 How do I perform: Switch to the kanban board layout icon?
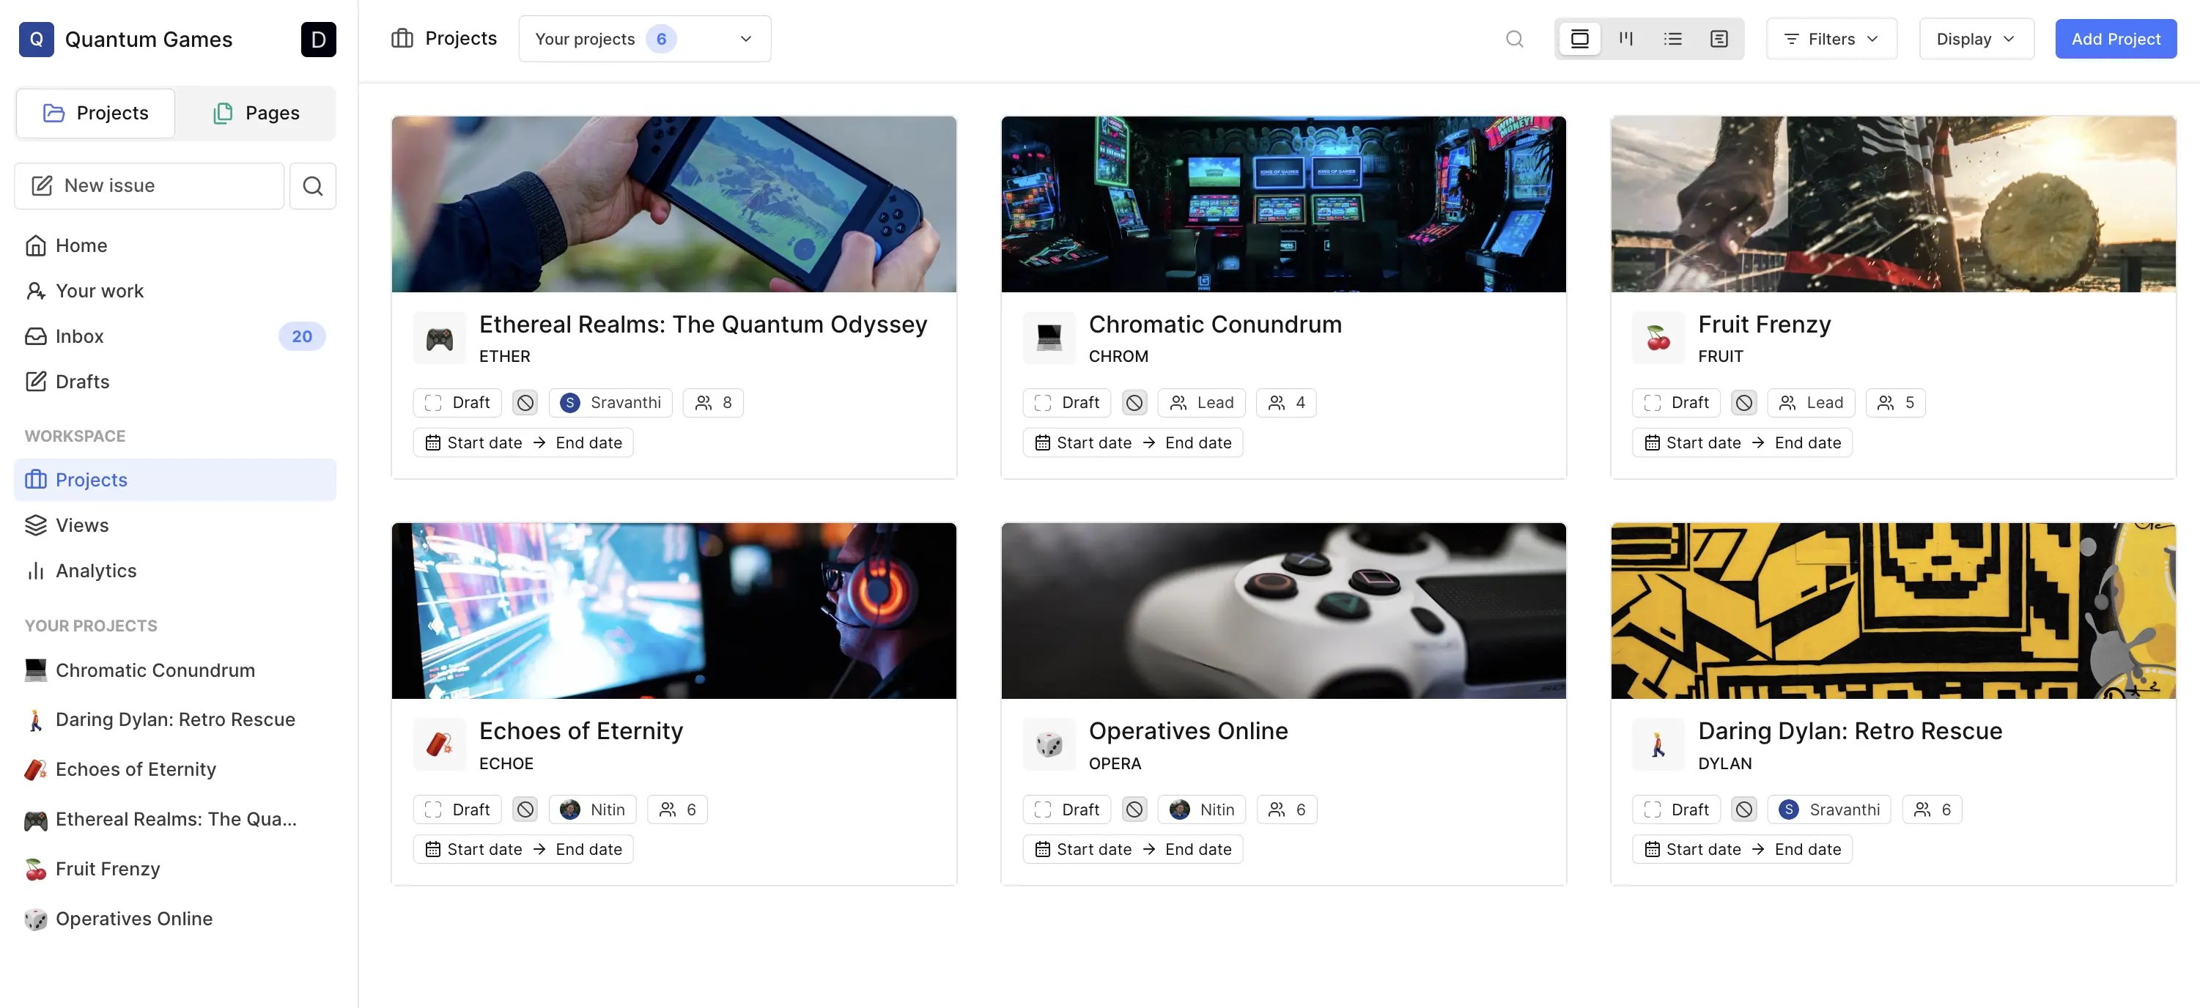pyautogui.click(x=1626, y=38)
